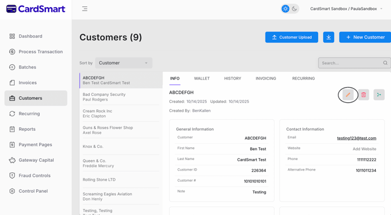Open Fraud Controls in the sidebar
The width and height of the screenshot is (391, 215).
click(x=36, y=175)
